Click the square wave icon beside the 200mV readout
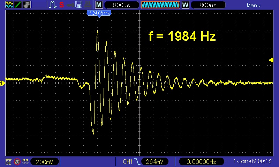 (x=25, y=161)
